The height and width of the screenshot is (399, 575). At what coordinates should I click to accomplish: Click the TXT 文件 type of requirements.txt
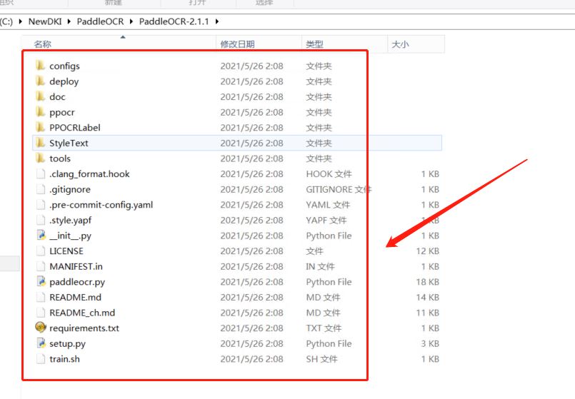[324, 328]
